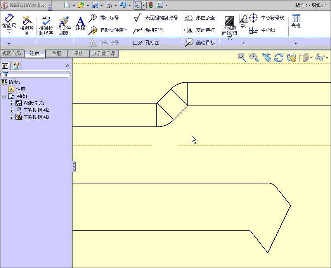The width and height of the screenshot is (331, 268).
Task: Add a Balloon (零件序号)
Action: pos(104,18)
